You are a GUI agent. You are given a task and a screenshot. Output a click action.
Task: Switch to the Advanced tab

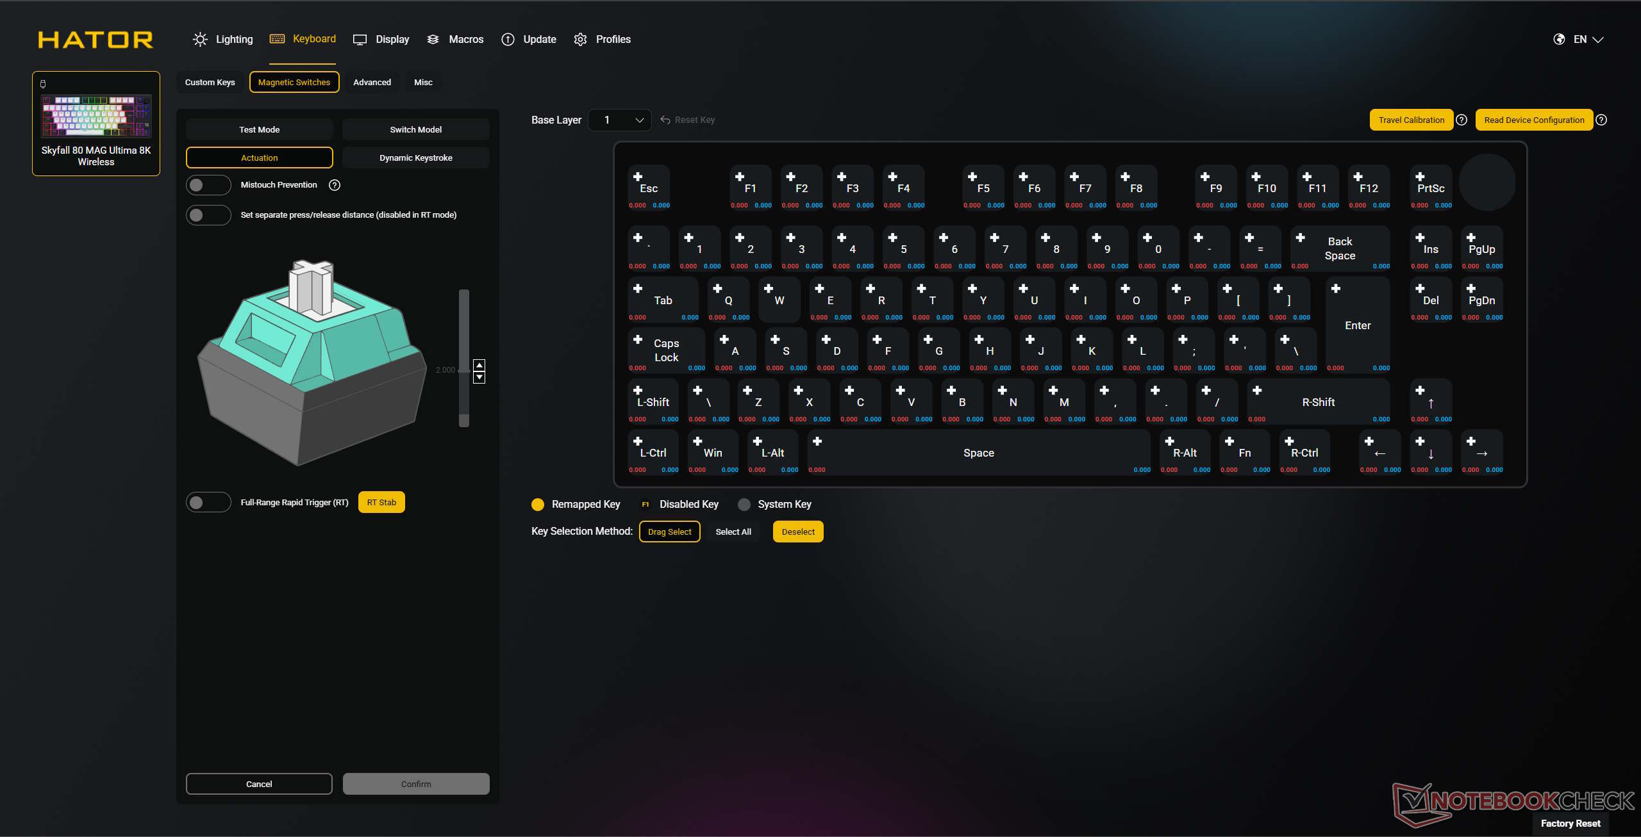[372, 82]
